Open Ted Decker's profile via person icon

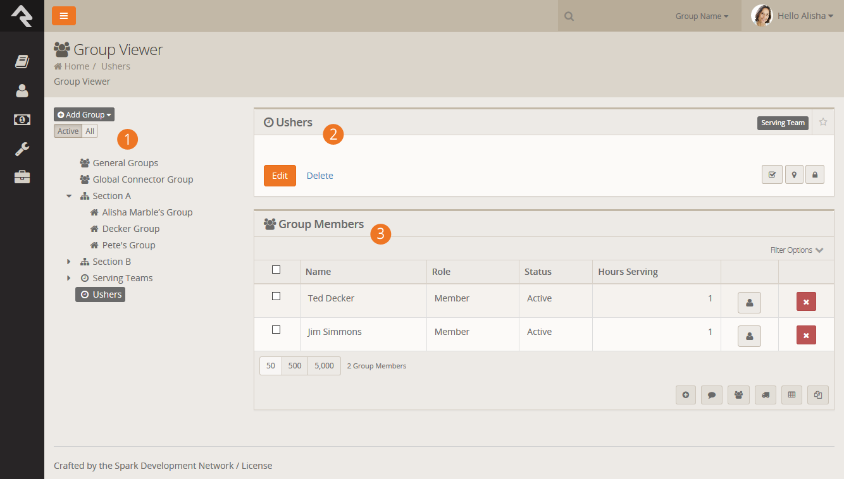[x=749, y=302]
